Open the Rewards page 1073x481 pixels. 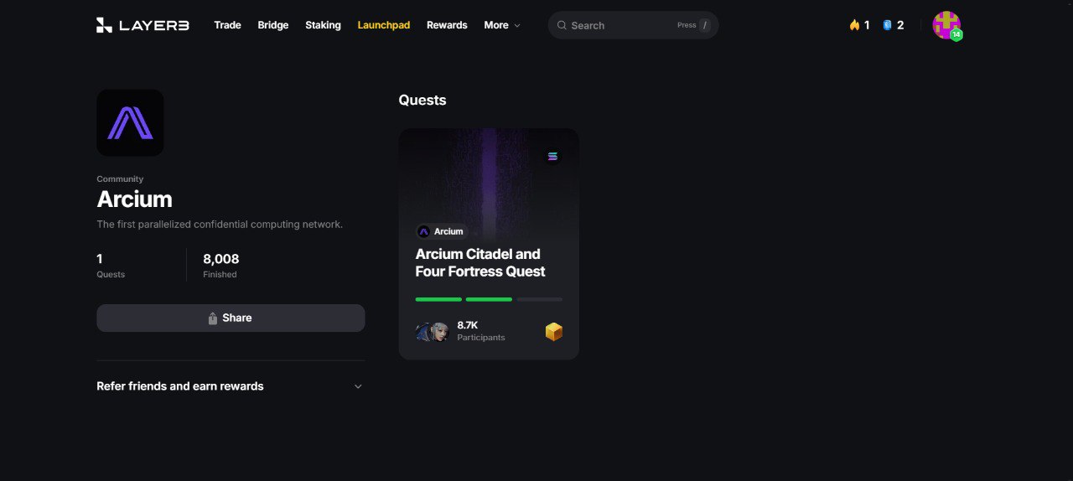447,25
